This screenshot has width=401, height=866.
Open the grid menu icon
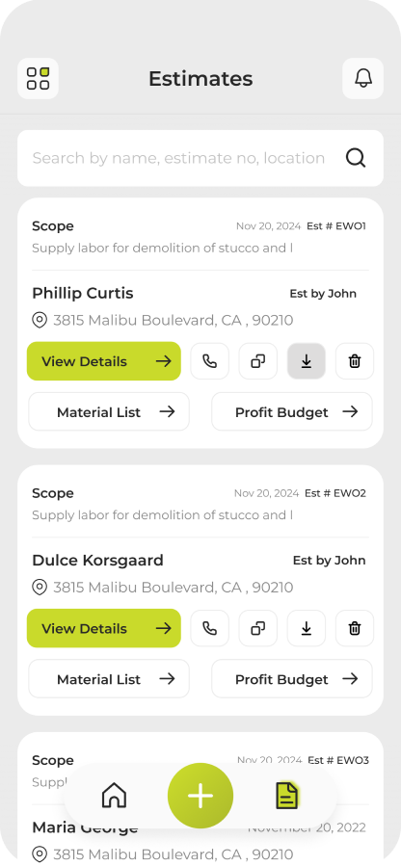point(39,78)
